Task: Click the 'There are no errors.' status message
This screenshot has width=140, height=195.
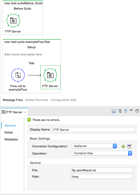Action: (x=46, y=120)
